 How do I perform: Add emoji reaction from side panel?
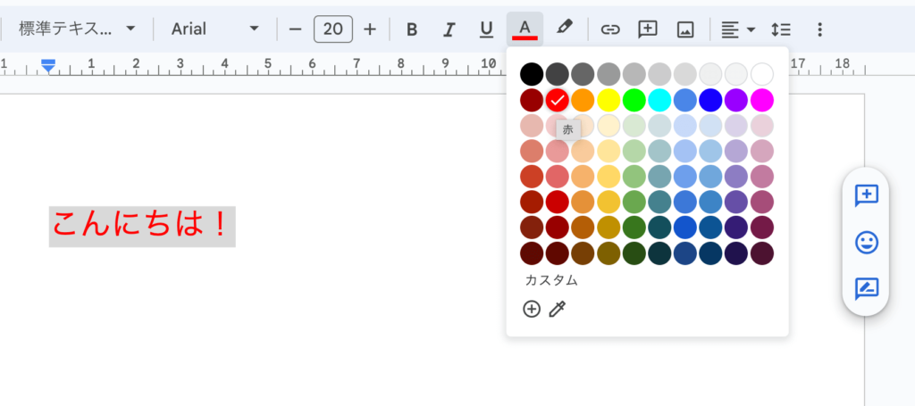tap(866, 242)
